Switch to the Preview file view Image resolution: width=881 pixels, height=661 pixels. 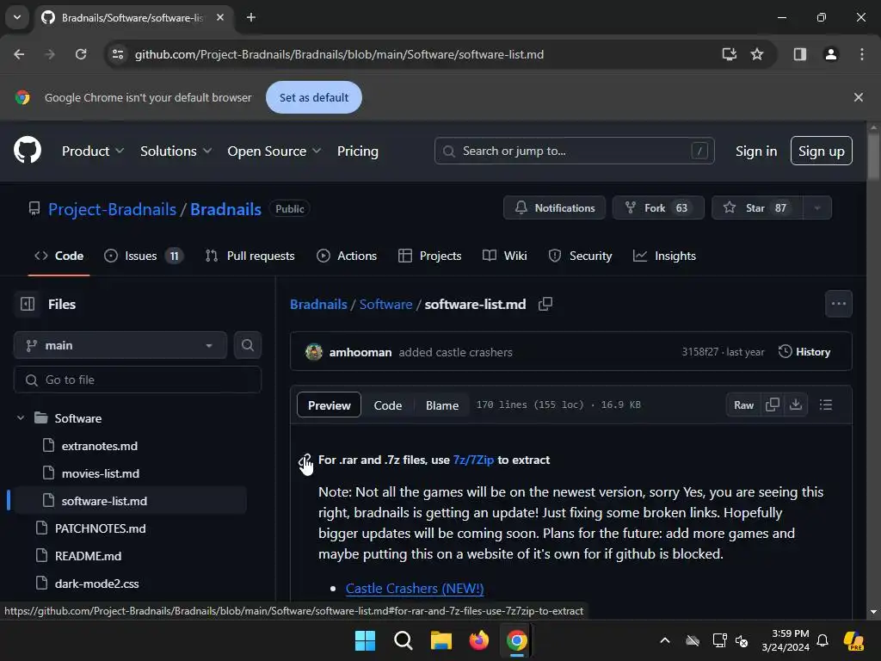coord(329,405)
